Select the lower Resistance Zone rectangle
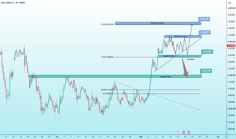236x139 pixels. (x=183, y=36)
